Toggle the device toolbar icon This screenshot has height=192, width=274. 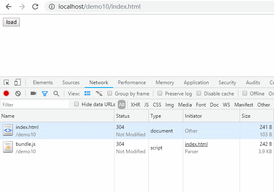(x=17, y=82)
